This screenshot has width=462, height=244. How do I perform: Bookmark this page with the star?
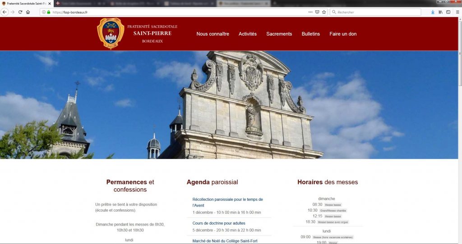coord(324,12)
